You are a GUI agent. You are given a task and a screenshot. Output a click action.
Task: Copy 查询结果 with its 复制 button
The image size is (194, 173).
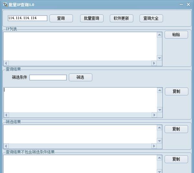(x=177, y=91)
